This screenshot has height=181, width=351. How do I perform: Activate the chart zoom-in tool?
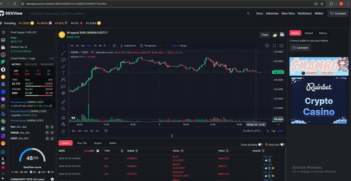click(63, 108)
